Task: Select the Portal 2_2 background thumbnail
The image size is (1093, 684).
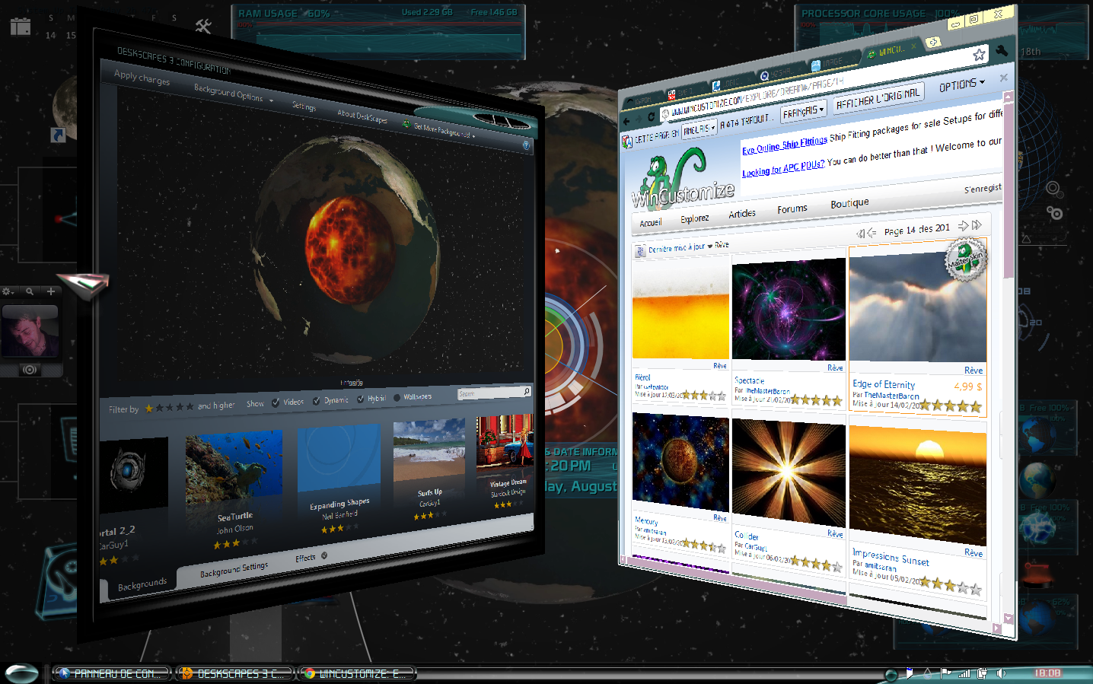Action: coord(133,475)
